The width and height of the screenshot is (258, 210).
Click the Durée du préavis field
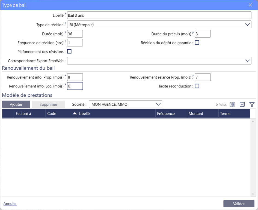click(202, 34)
